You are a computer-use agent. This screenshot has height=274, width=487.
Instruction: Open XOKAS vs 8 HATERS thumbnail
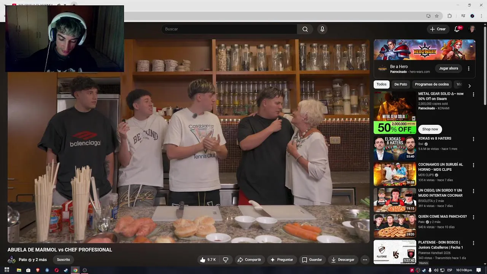(x=395, y=148)
